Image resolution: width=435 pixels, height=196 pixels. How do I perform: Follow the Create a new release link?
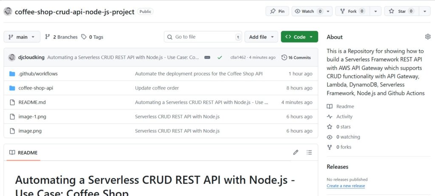[346, 186]
